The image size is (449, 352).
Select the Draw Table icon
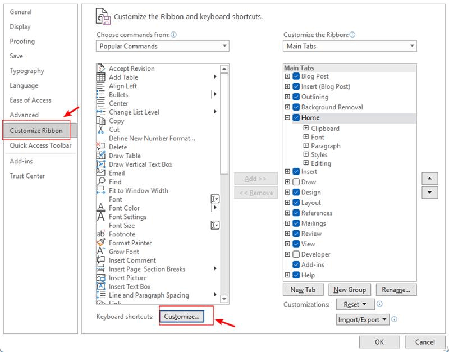[x=101, y=156]
